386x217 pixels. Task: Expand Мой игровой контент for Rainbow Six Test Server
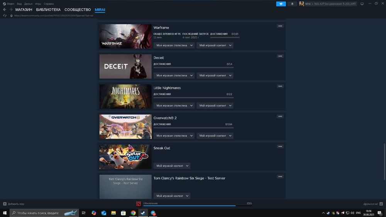point(172,196)
